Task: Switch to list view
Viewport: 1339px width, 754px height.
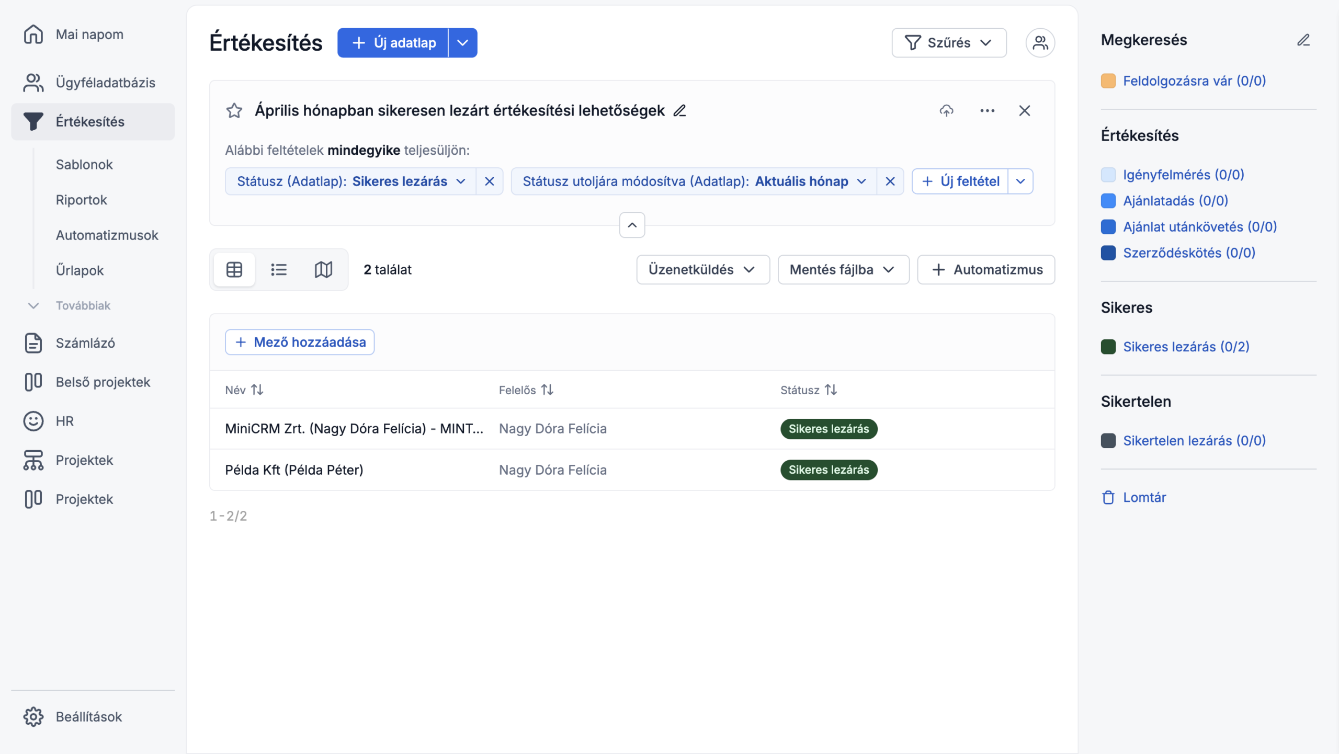Action: (x=279, y=270)
